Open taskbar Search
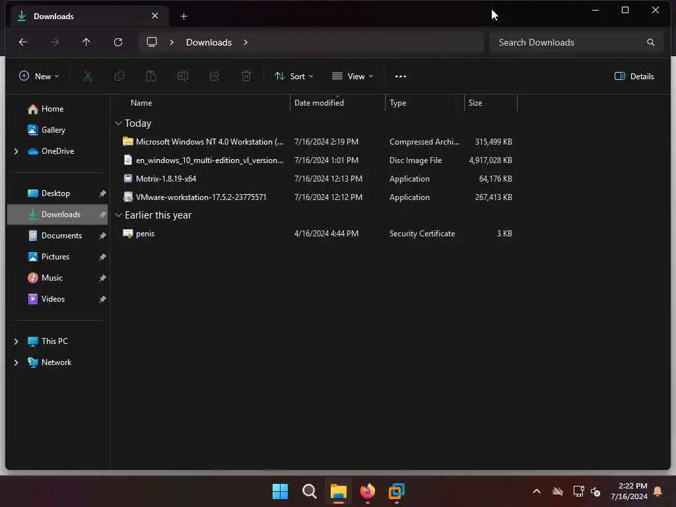This screenshot has height=507, width=676. (309, 491)
